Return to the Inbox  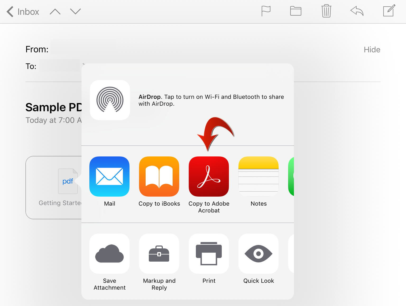(x=22, y=11)
